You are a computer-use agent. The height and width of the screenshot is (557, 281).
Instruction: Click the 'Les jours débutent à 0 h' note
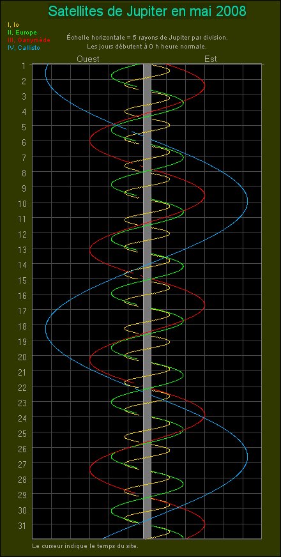tap(147, 47)
